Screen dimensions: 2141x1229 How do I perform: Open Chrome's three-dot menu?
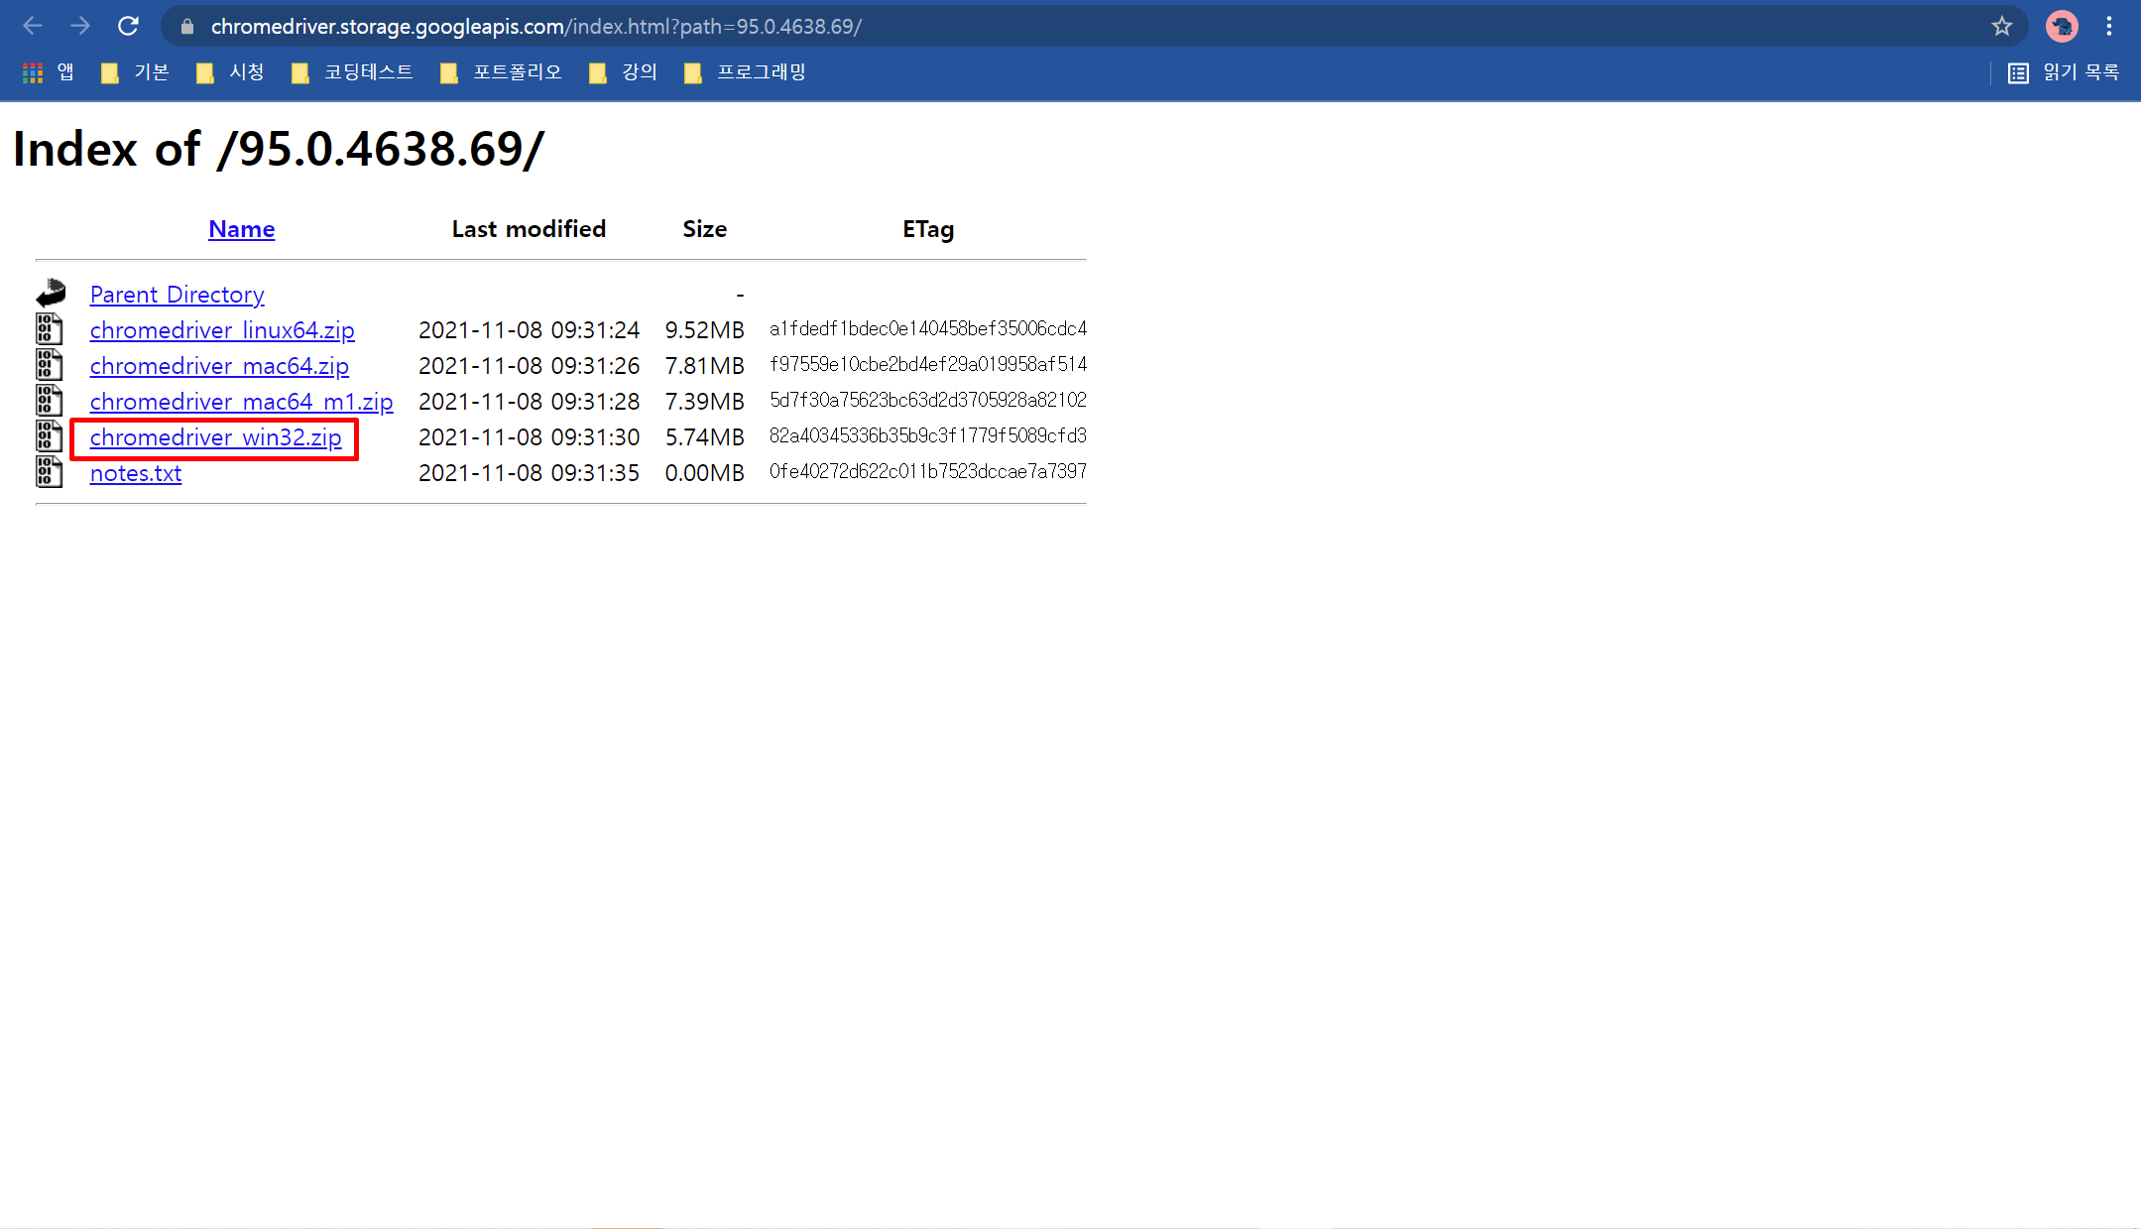click(x=2109, y=26)
